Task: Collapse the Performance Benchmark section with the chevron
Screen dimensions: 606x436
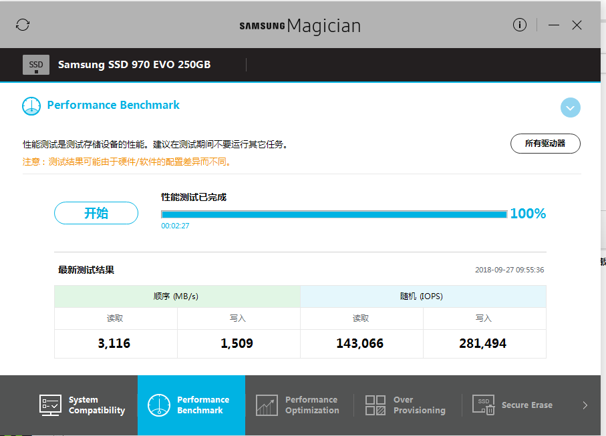Action: pyautogui.click(x=570, y=107)
